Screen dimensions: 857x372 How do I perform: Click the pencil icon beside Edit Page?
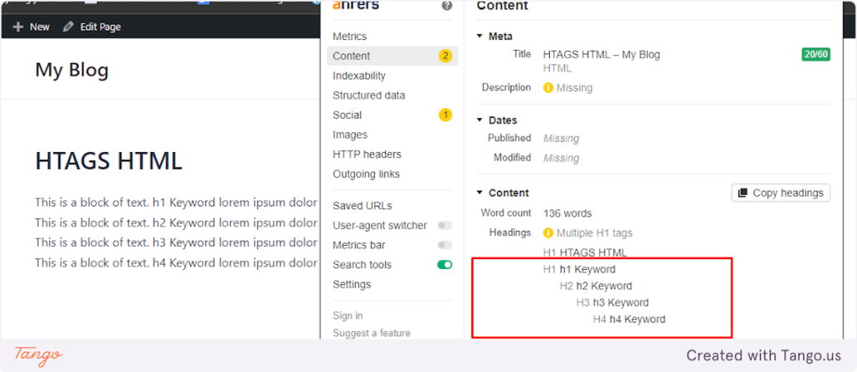[69, 27]
